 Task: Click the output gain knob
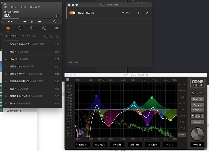(197, 134)
